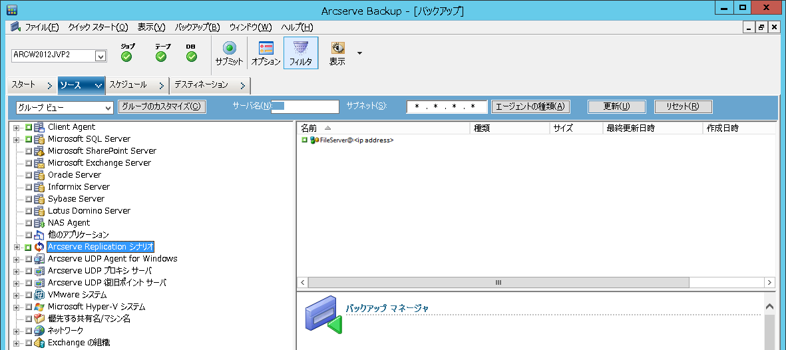The width and height of the screenshot is (786, 350).
Task: Click the Microsoft Exchange Server icon
Action: (39, 163)
